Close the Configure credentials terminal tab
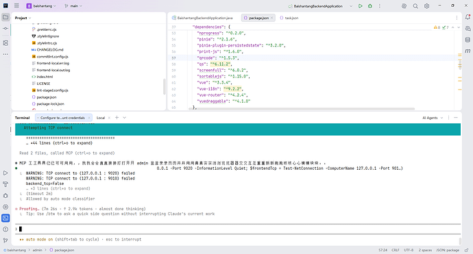Viewport: 473px width, 254px height. point(89,118)
